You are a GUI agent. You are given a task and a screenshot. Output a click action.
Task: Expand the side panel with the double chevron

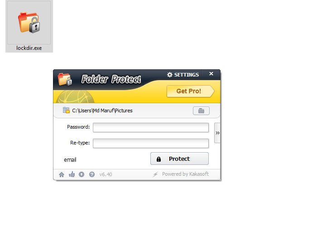[x=217, y=133]
